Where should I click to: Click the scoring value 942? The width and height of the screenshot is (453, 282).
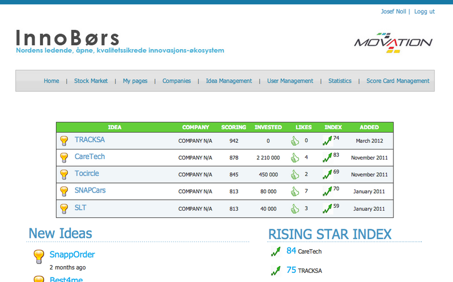pyautogui.click(x=234, y=141)
